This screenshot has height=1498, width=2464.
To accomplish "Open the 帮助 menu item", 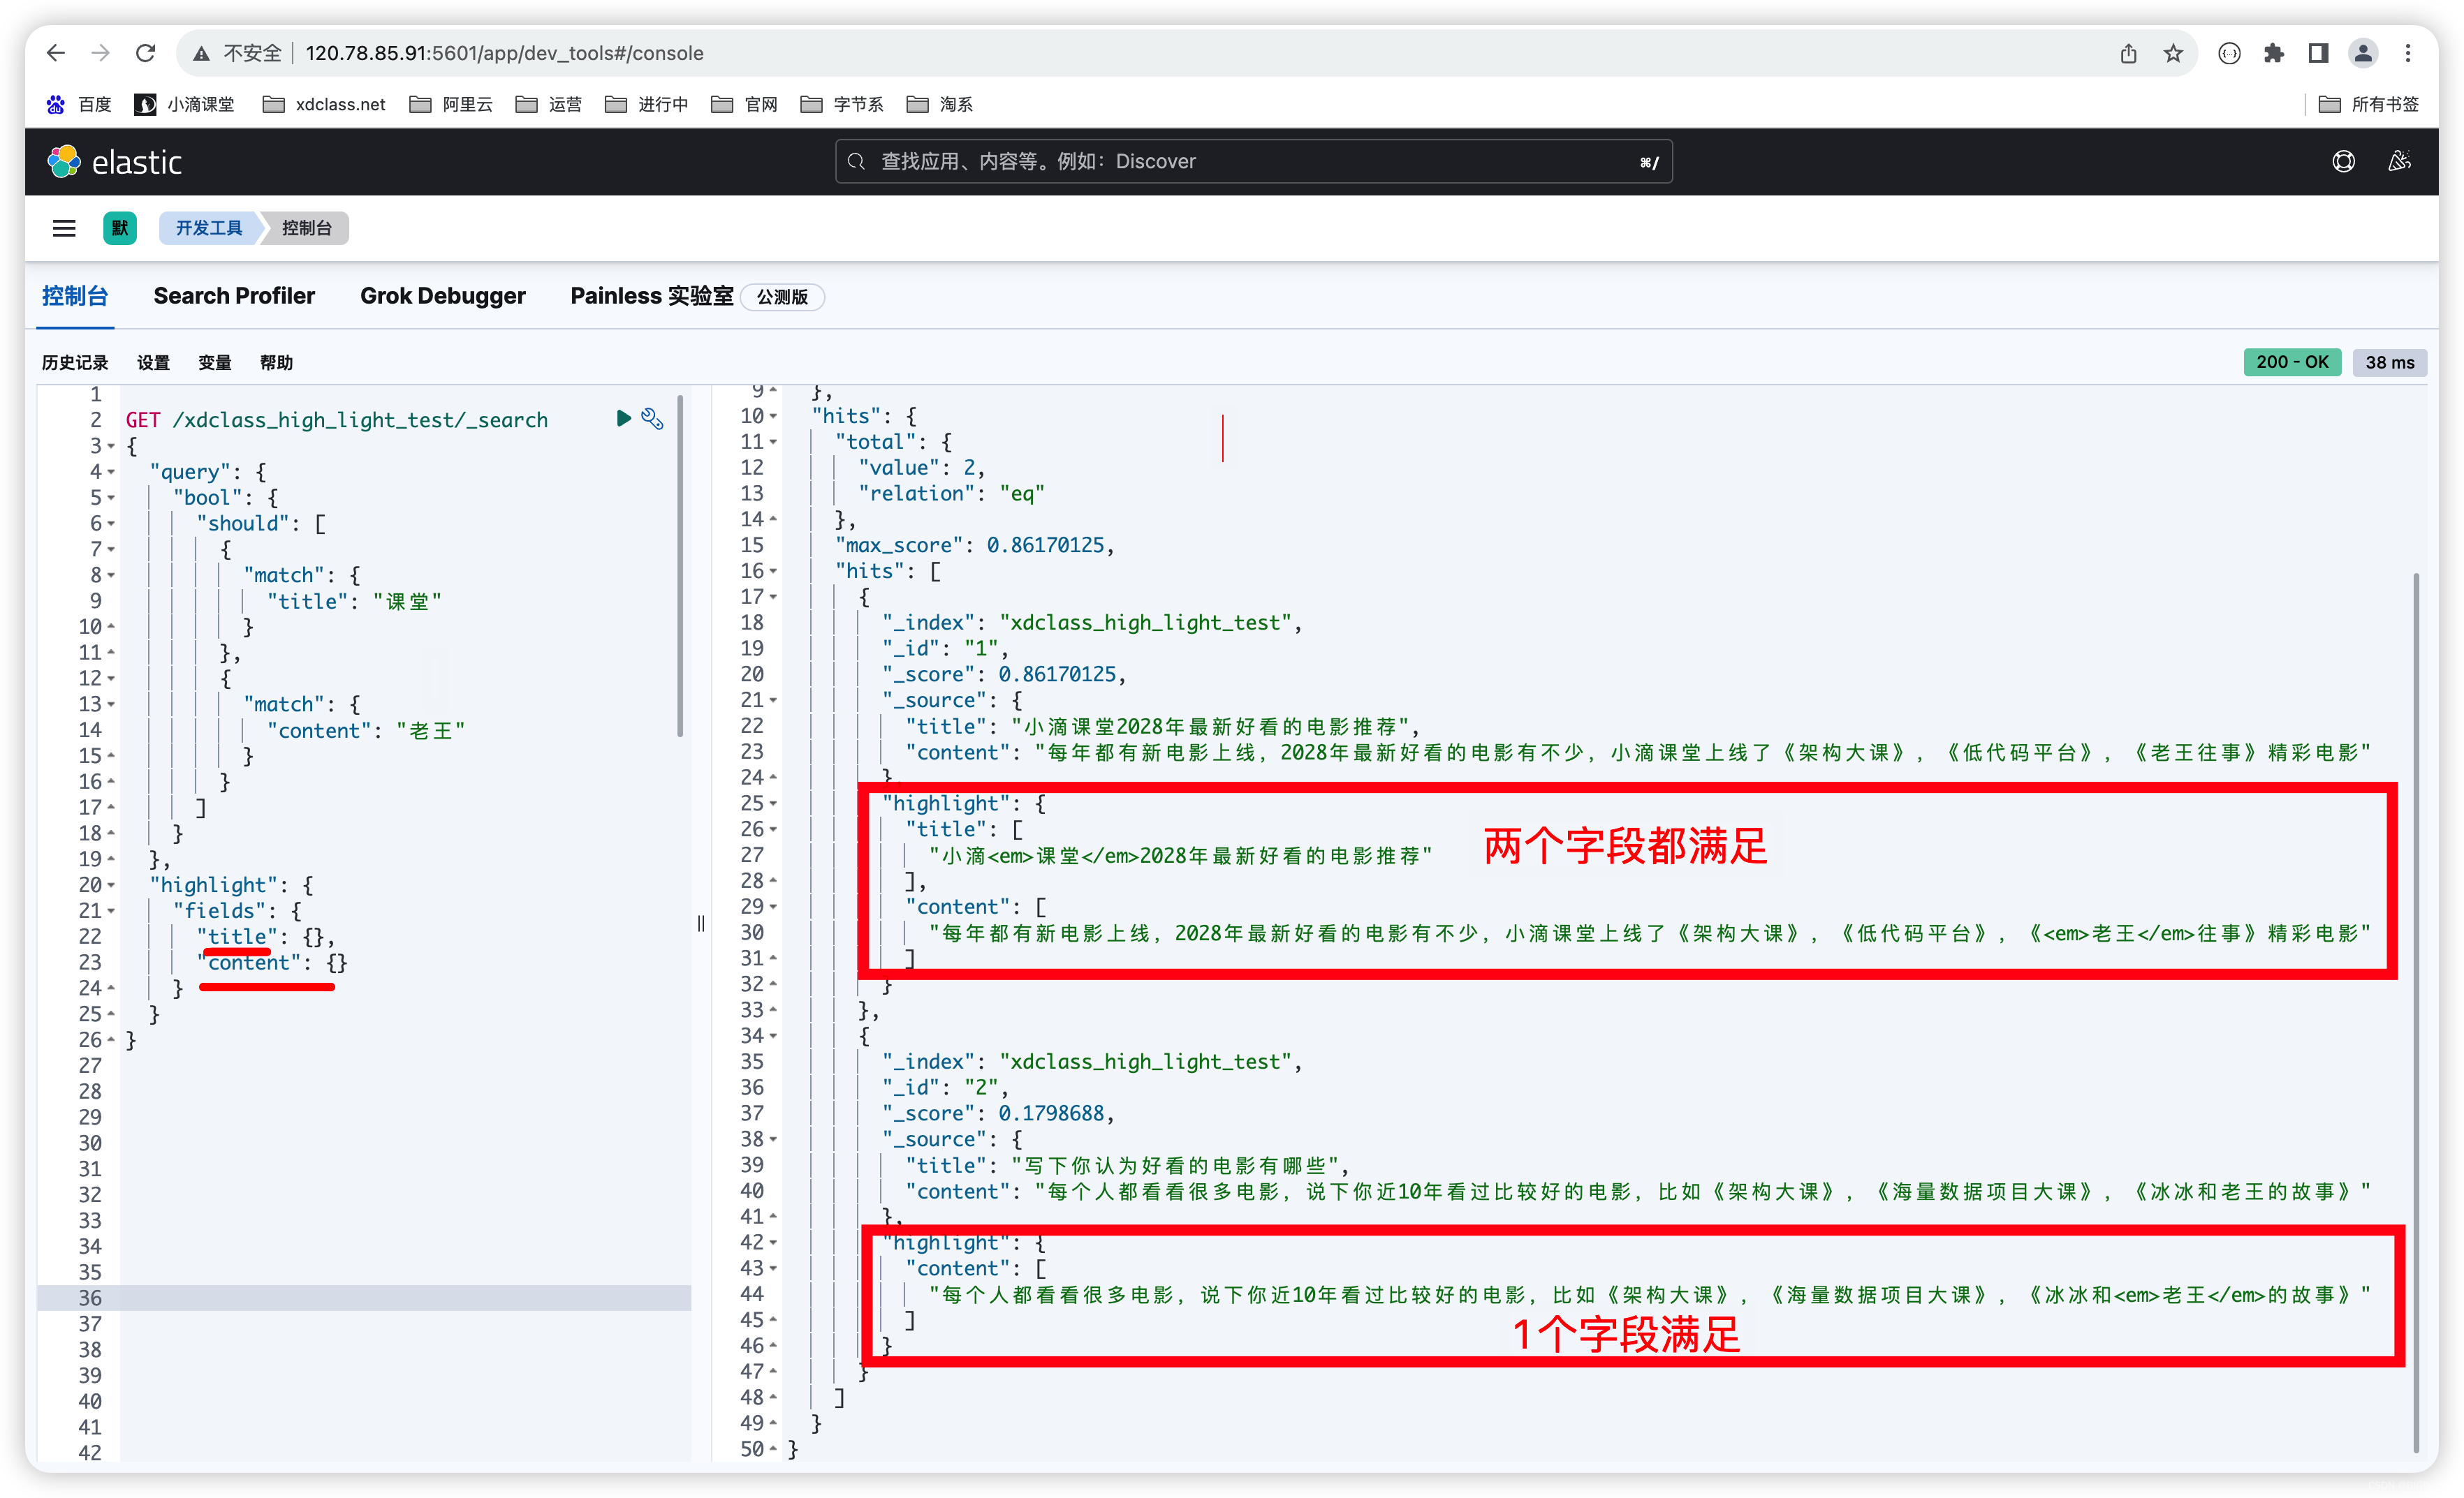I will (x=277, y=363).
